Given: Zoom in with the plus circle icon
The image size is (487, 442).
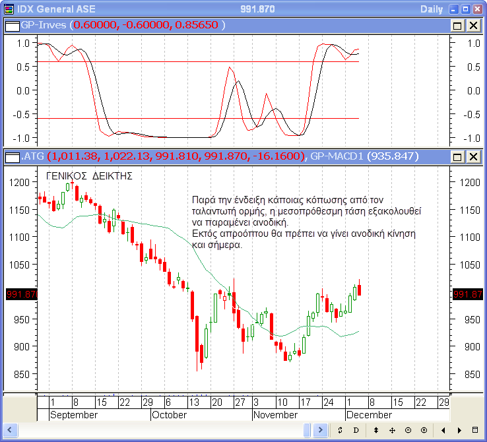Looking at the screenshot, I should 424,430.
